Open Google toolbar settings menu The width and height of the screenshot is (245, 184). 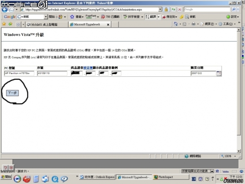232,16
